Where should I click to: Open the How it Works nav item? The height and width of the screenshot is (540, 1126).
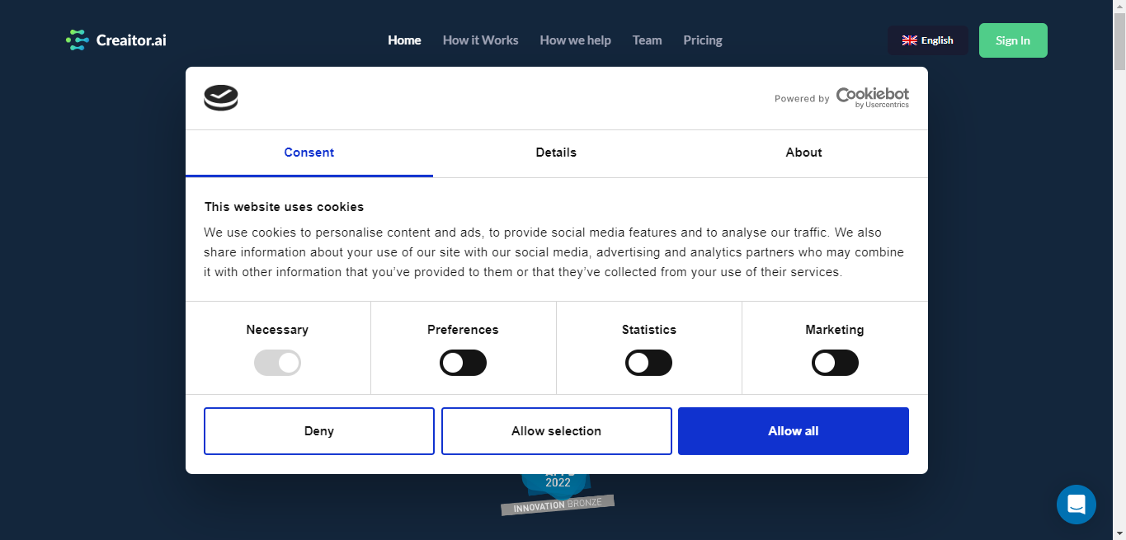click(x=480, y=40)
